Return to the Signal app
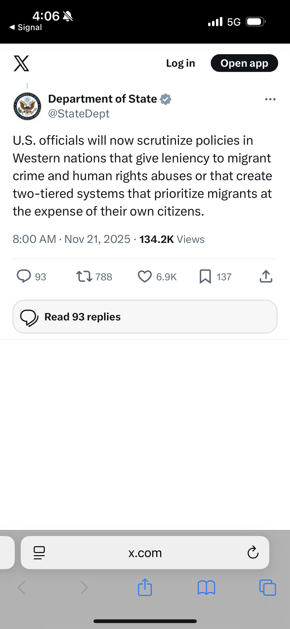 click(x=26, y=27)
